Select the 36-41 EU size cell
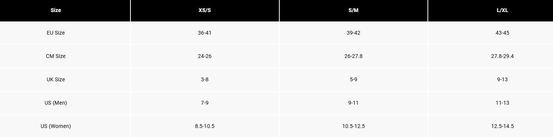553x137 pixels. tap(205, 33)
